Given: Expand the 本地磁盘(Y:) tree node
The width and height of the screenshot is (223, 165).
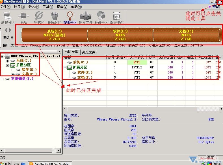Looking at the screenshot, I should [x=2, y=79].
